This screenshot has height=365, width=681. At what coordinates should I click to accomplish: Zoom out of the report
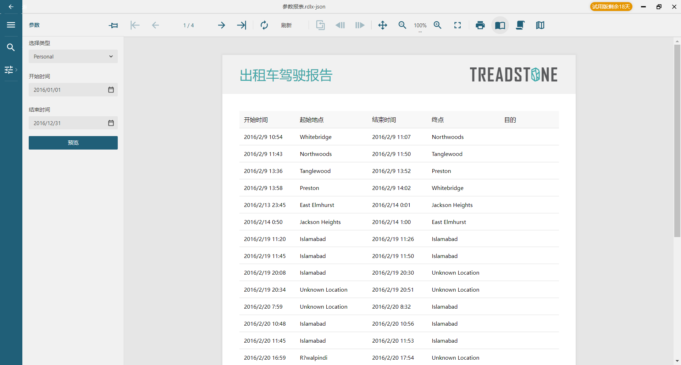tap(402, 25)
